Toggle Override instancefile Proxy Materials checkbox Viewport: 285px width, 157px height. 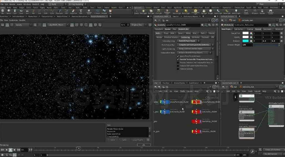(178, 59)
